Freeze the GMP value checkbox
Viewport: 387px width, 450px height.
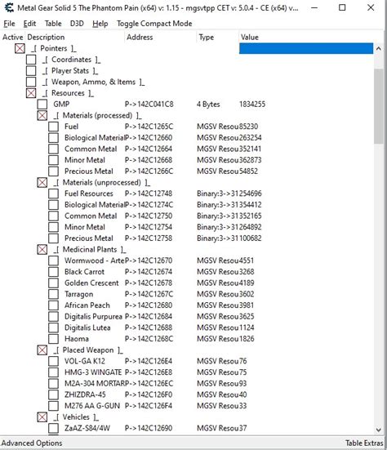tap(42, 105)
